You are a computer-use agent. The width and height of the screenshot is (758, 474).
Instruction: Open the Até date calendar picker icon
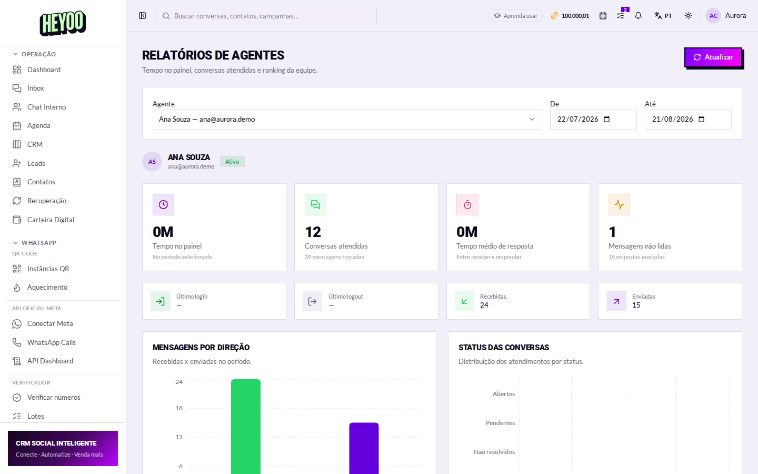(701, 119)
